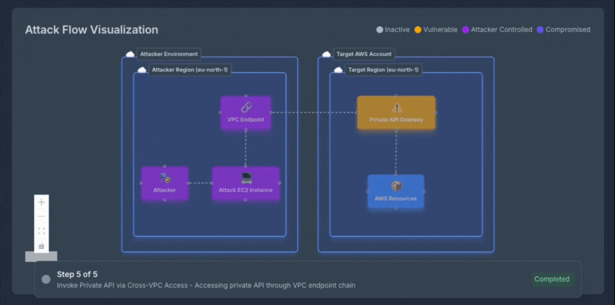Click the Compromised legend text

(568, 30)
